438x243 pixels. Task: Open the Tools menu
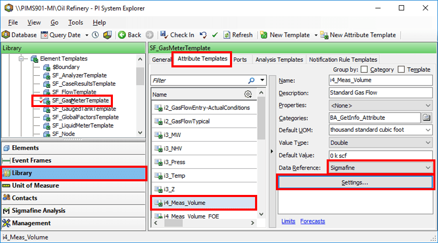coord(75,22)
